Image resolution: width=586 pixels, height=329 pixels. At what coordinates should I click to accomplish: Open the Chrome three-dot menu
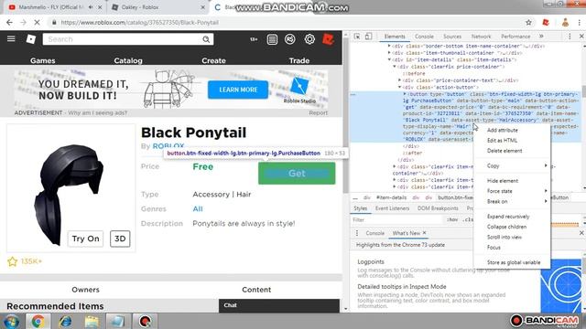(x=579, y=22)
